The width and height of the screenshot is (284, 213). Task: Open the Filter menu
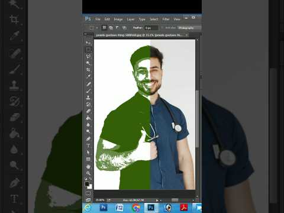click(x=166, y=19)
